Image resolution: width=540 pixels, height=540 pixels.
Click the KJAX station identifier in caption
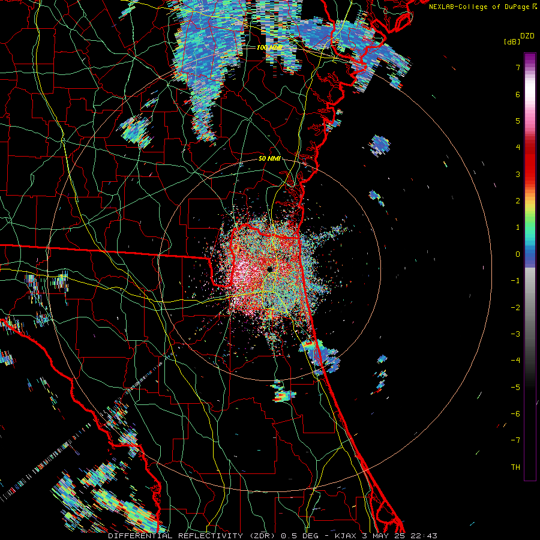point(346,536)
